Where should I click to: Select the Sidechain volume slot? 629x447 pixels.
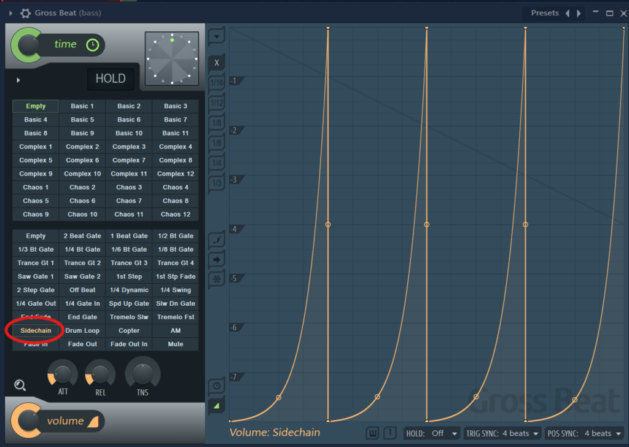click(36, 331)
